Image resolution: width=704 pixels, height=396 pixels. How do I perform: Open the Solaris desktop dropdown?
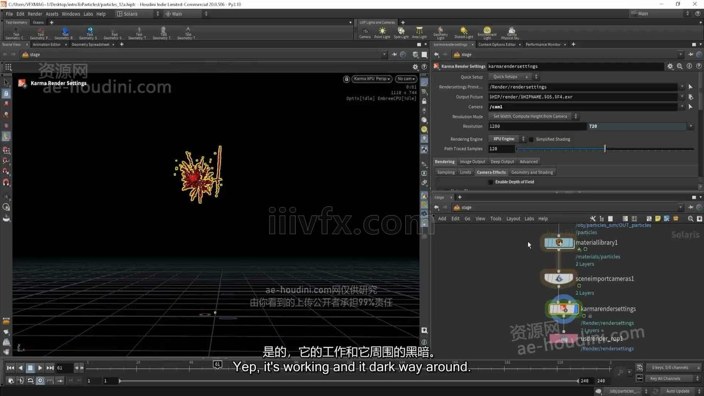pos(138,14)
